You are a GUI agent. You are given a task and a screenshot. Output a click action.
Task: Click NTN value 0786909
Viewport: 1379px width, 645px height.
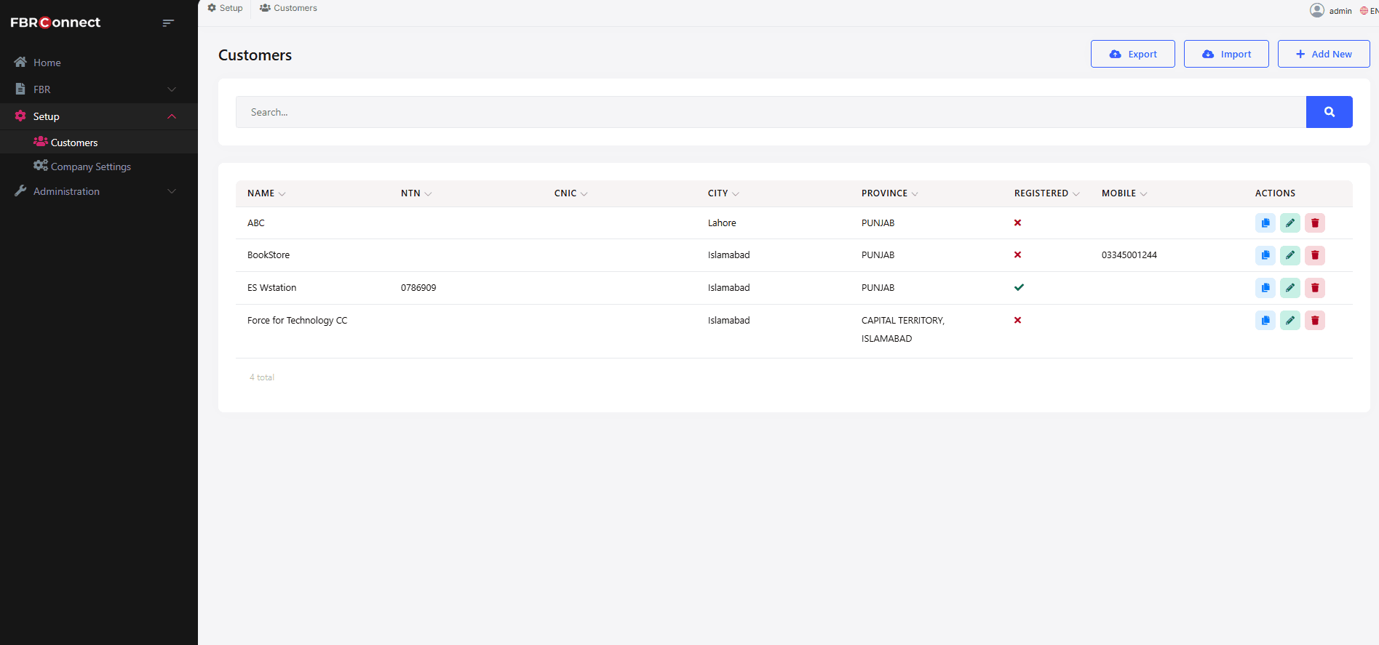click(418, 288)
